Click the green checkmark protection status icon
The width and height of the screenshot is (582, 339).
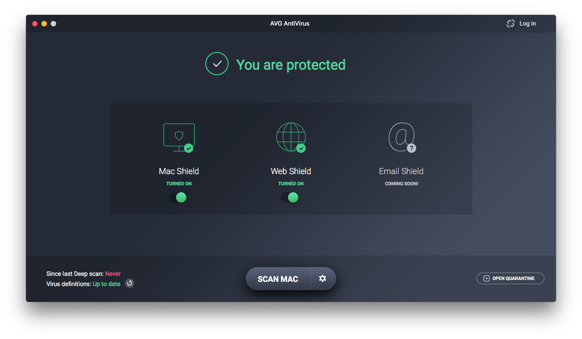tap(217, 64)
